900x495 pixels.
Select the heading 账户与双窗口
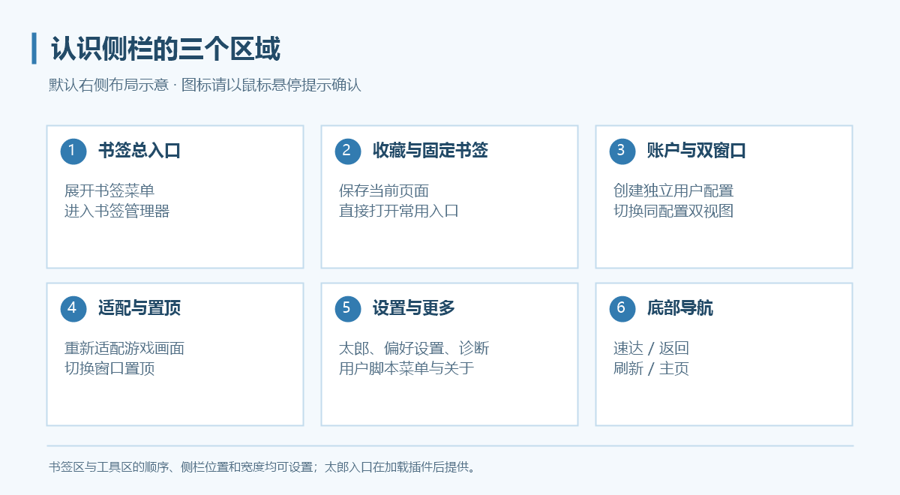[x=697, y=151]
